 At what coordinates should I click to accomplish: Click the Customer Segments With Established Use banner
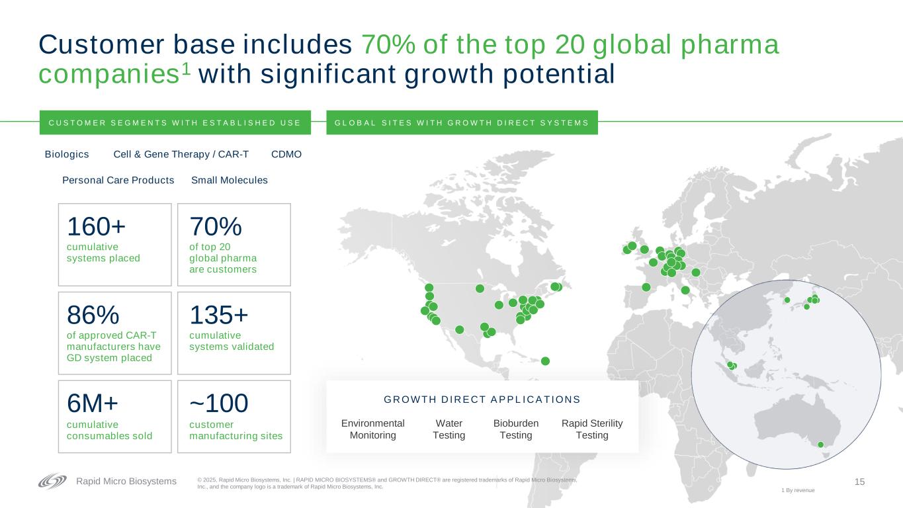[x=175, y=122]
